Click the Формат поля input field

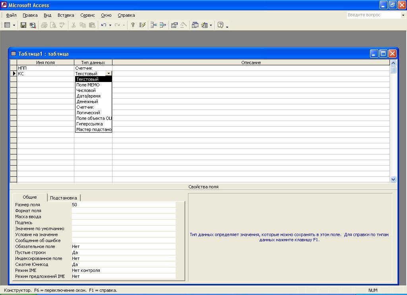coord(124,211)
